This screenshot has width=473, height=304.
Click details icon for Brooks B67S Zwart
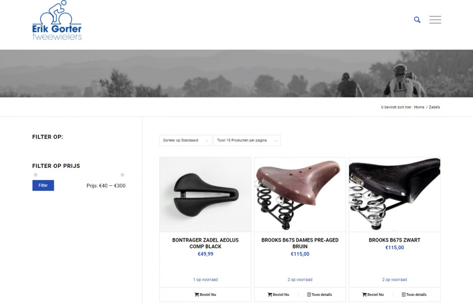tap(403, 295)
